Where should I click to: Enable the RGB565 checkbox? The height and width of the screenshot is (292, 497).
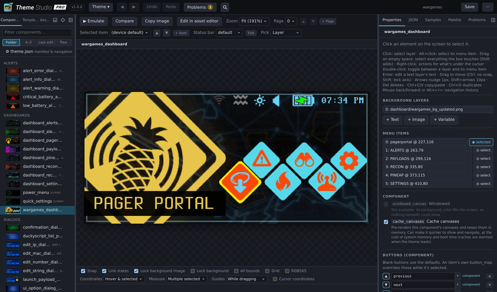pyautogui.click(x=287, y=271)
